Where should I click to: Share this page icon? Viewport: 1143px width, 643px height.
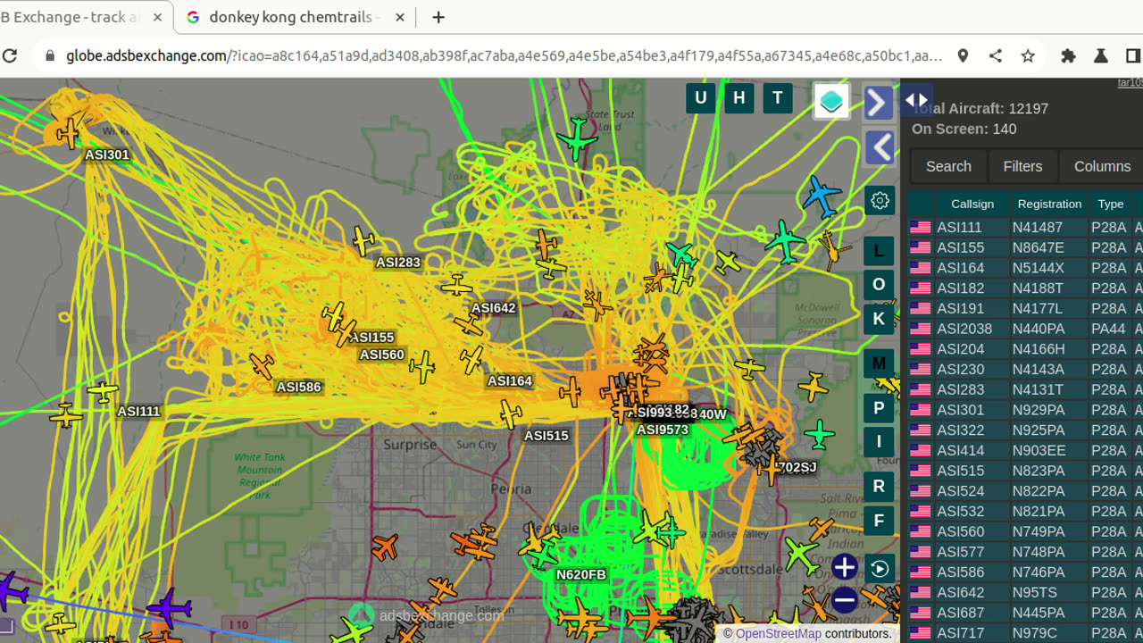pos(995,55)
